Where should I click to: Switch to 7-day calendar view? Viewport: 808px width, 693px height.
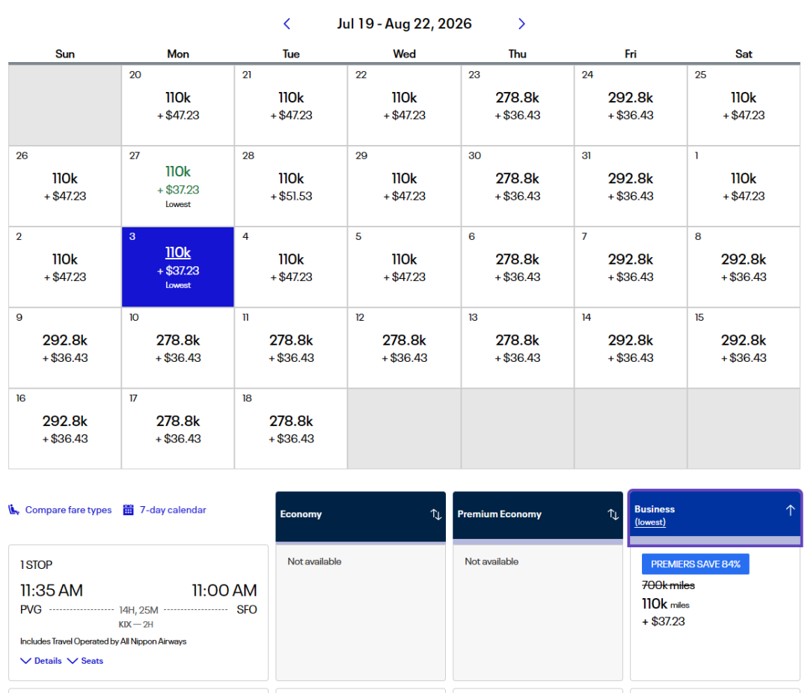pos(173,510)
